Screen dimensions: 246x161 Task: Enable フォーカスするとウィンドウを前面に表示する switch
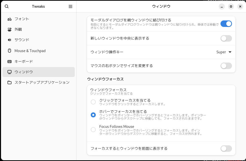[x=226, y=149]
